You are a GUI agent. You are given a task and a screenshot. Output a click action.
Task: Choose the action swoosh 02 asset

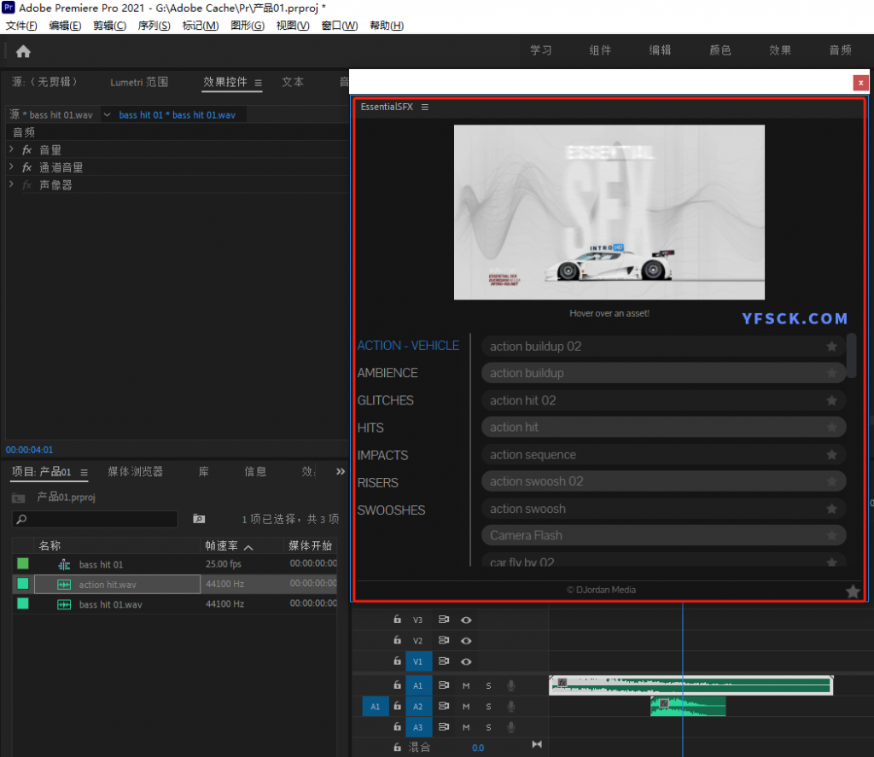pos(663,481)
